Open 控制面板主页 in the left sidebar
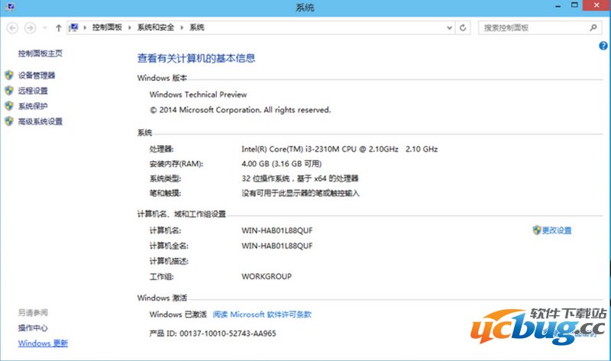Viewport: 611px width, 361px height. click(x=40, y=53)
